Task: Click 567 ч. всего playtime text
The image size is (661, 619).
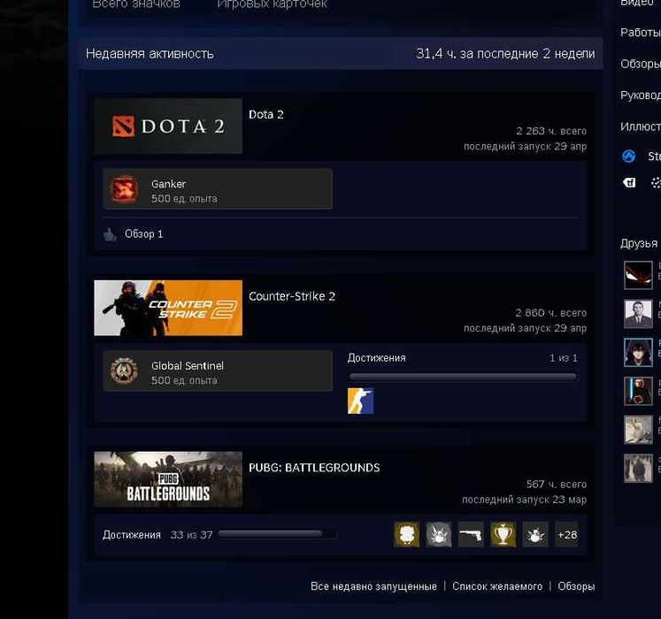Action: [557, 485]
